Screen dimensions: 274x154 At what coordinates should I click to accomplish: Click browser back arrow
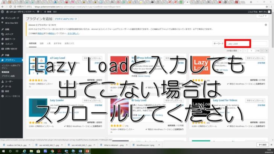2,7
